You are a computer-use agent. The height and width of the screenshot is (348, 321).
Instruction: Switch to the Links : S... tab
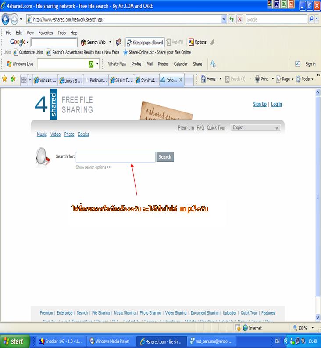click(x=71, y=80)
